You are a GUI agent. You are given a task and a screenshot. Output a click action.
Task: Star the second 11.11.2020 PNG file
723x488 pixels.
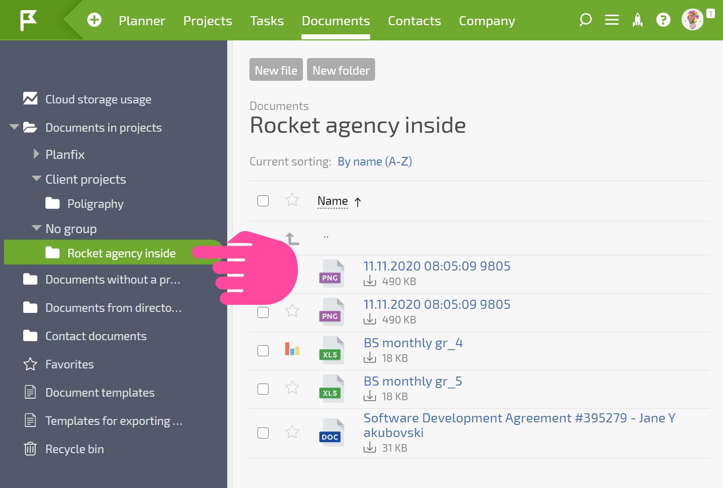coord(292,311)
